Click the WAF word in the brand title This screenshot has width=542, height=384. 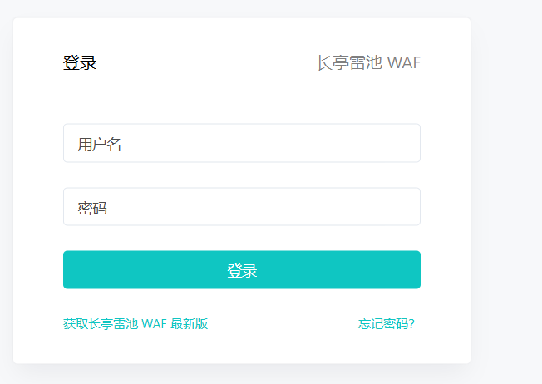pos(403,63)
